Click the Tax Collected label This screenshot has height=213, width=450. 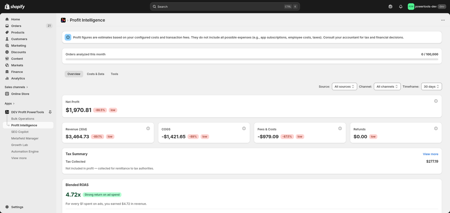click(76, 162)
